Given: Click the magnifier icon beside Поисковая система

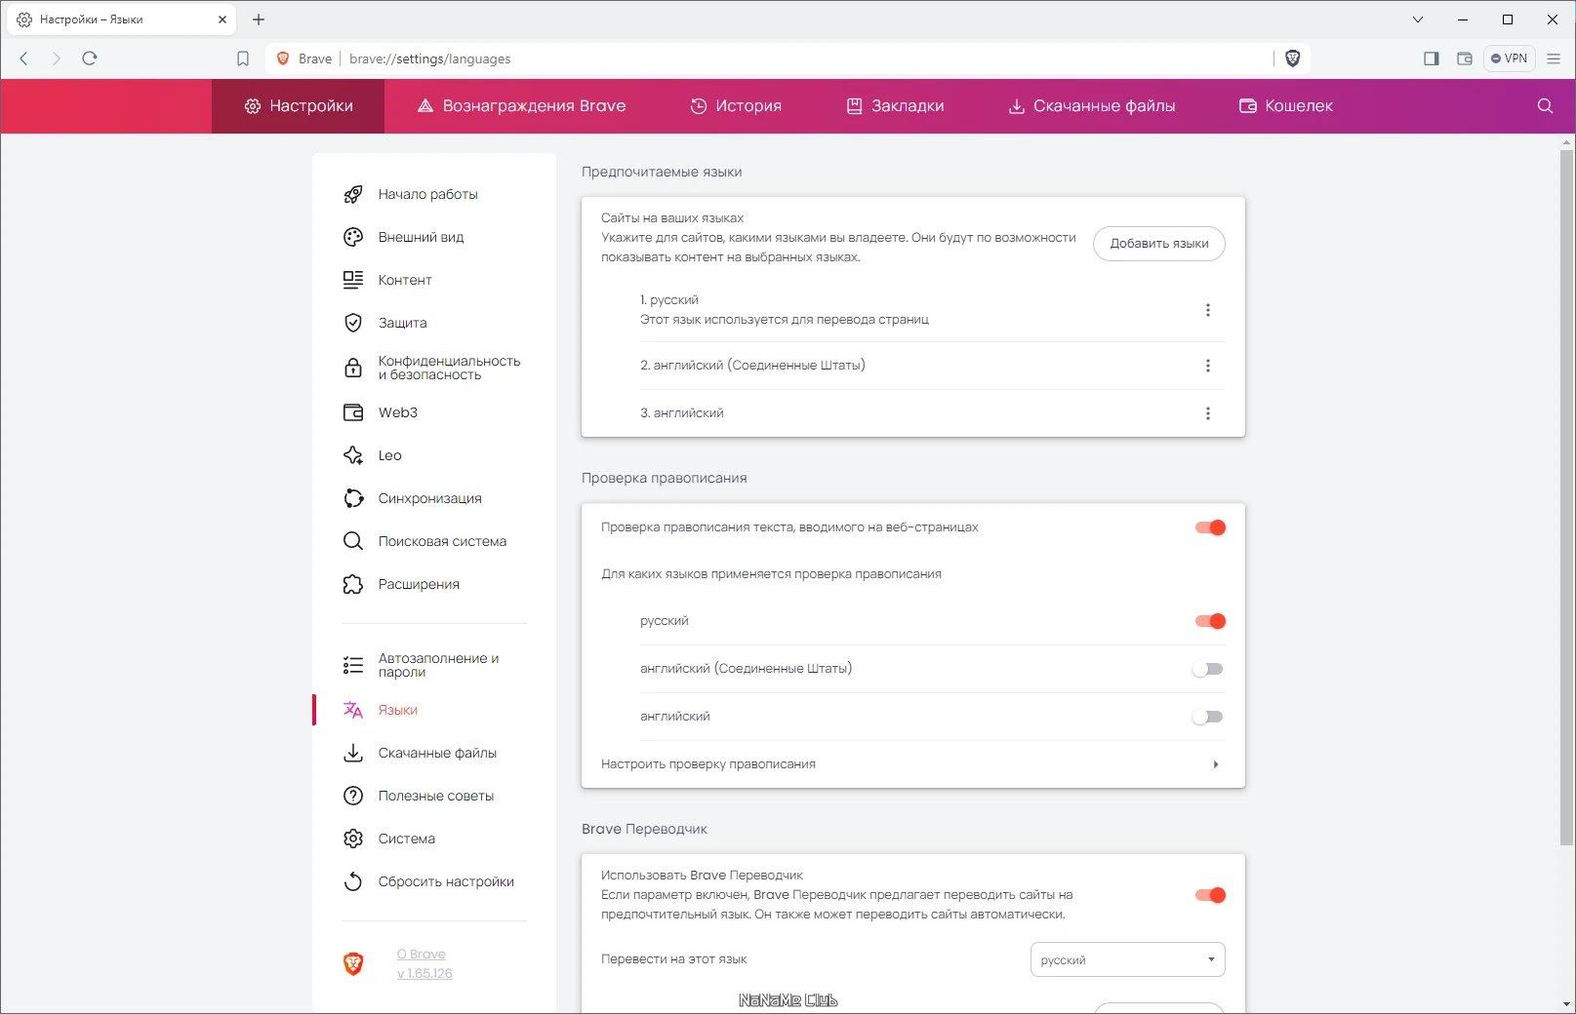Looking at the screenshot, I should (353, 541).
